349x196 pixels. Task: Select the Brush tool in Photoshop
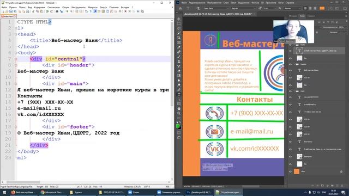tap(179, 57)
